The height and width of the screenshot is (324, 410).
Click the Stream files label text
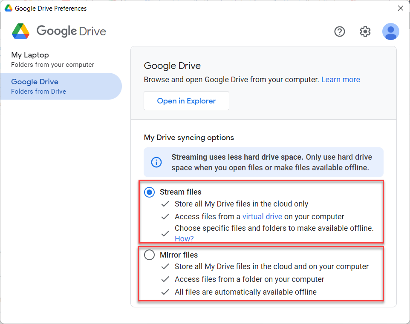(180, 192)
